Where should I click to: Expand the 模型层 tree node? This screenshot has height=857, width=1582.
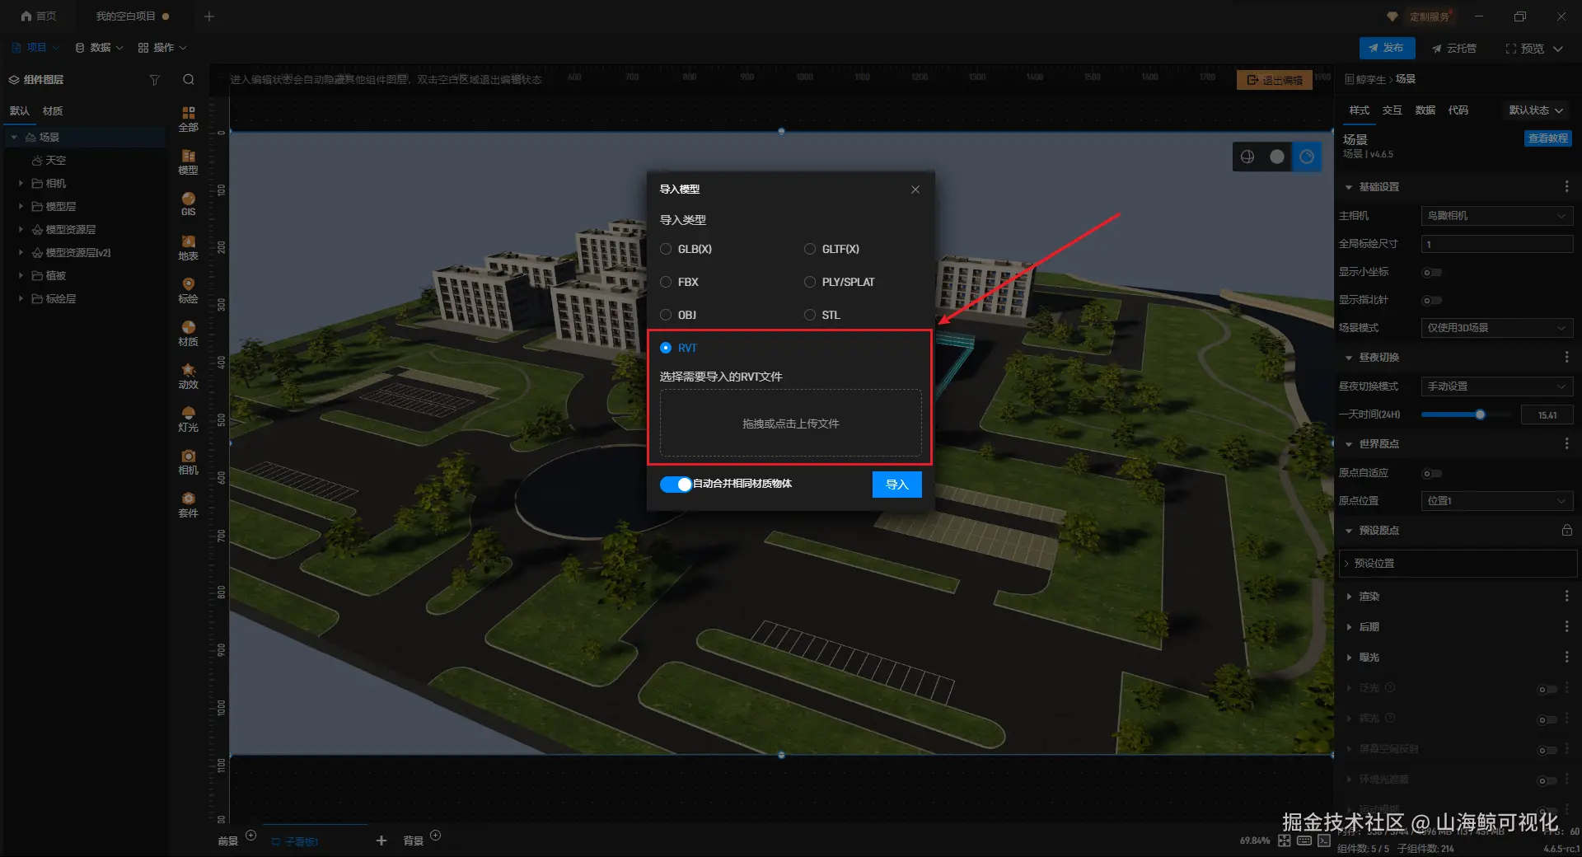21,206
